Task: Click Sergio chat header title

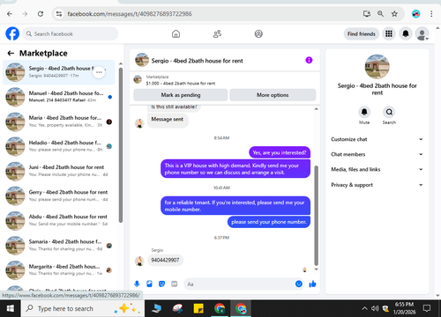Action: (197, 61)
